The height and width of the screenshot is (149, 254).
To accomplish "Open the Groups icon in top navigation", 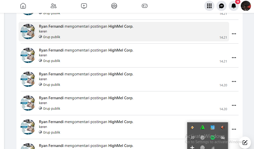I will [x=114, y=6].
